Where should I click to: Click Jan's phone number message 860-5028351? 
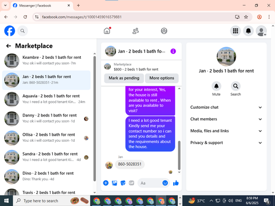130,164
